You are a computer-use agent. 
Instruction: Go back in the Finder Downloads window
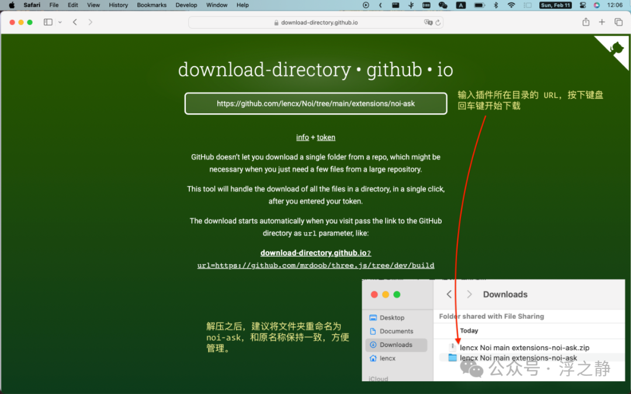449,294
